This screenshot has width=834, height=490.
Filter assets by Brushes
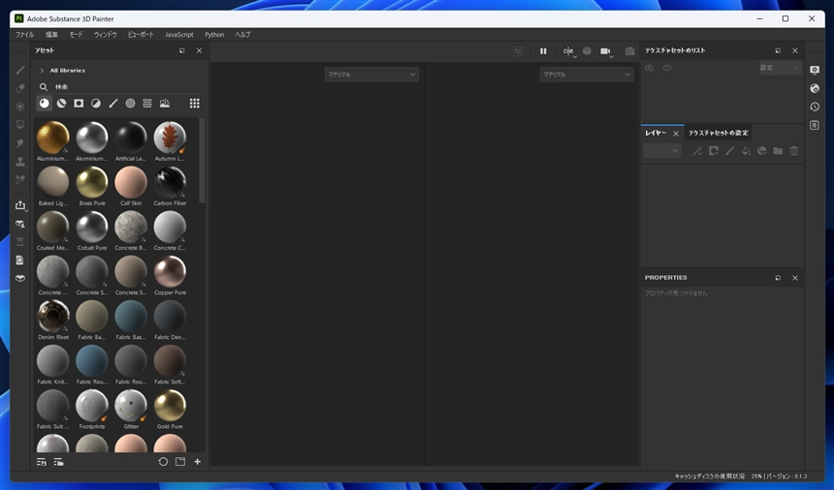tap(113, 104)
